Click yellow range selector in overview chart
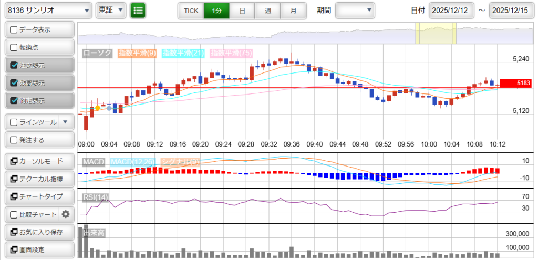 436,34
